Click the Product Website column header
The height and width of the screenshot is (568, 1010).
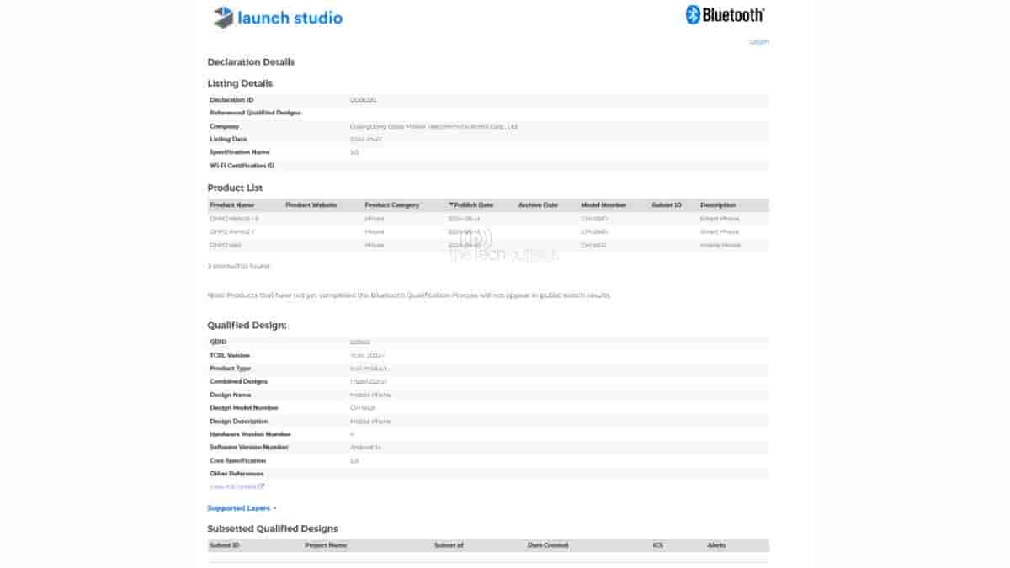pyautogui.click(x=311, y=205)
